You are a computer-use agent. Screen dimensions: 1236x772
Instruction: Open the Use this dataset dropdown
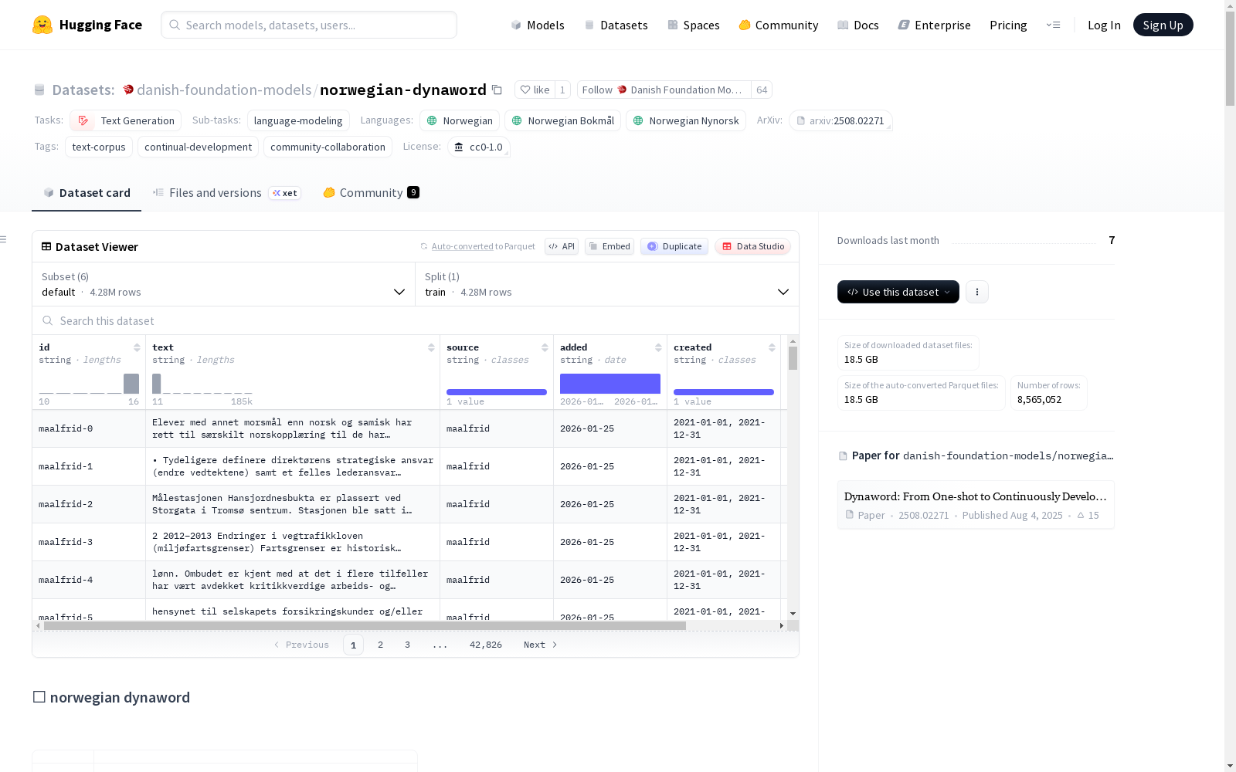coord(898,292)
